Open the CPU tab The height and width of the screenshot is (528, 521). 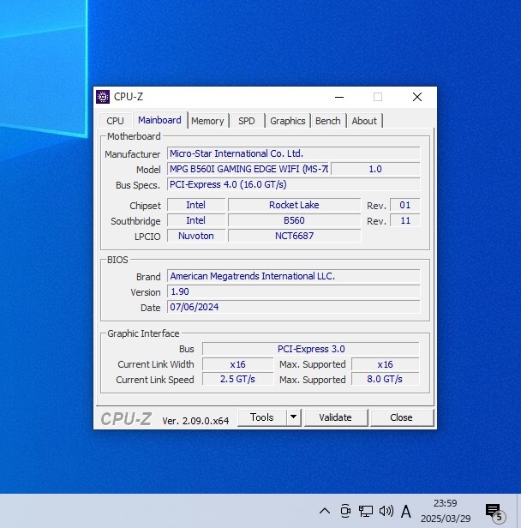click(115, 121)
